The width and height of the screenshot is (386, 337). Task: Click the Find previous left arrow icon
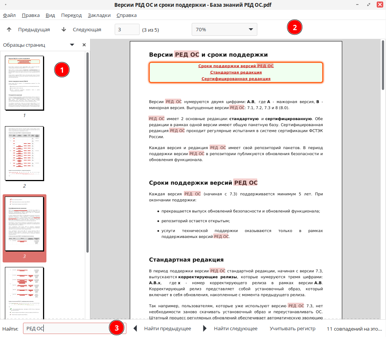(135, 329)
